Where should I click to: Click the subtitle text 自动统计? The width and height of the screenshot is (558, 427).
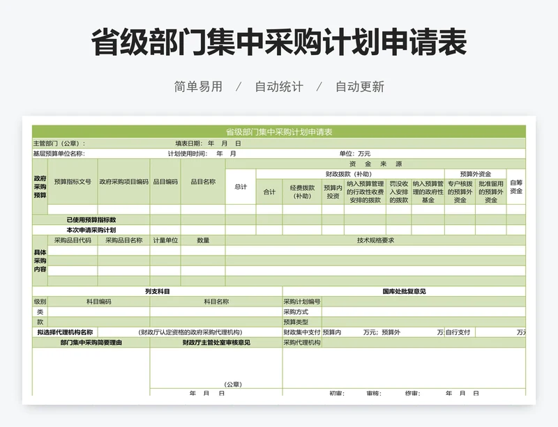pyautogui.click(x=279, y=87)
